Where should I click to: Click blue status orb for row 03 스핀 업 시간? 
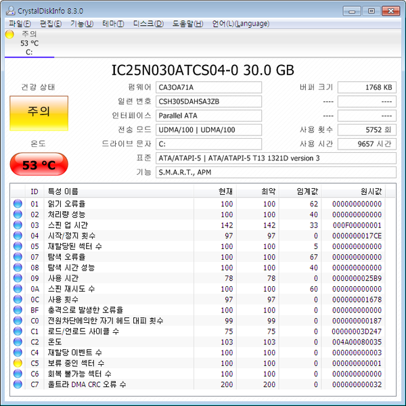pos(18,225)
